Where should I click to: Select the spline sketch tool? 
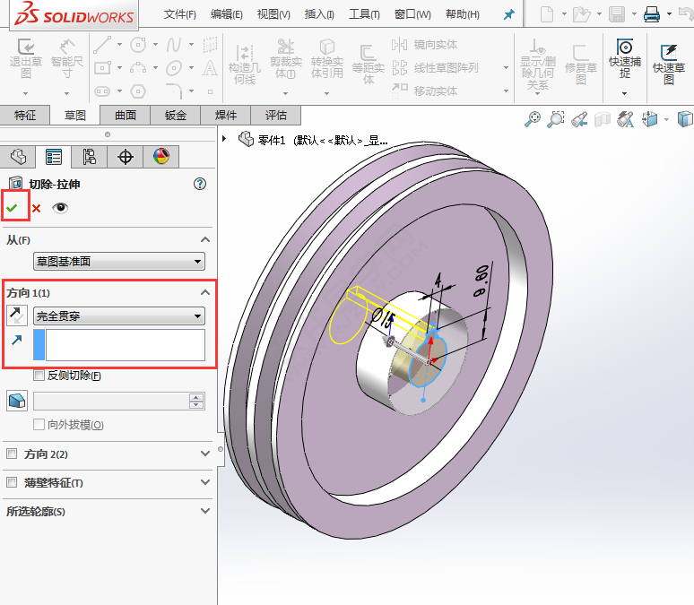point(174,44)
